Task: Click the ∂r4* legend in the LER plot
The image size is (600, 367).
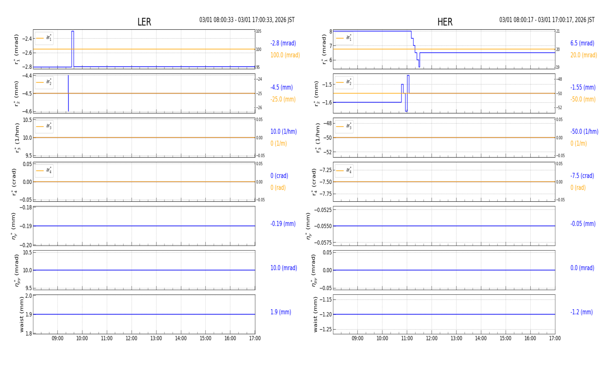Action: pyautogui.click(x=44, y=171)
